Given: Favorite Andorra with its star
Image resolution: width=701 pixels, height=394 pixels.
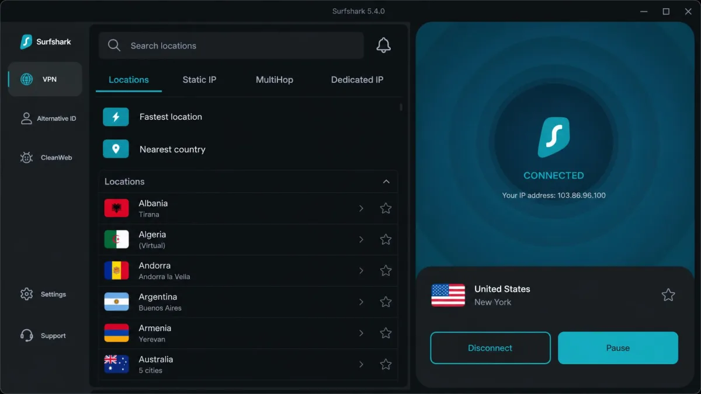Looking at the screenshot, I should [x=386, y=271].
